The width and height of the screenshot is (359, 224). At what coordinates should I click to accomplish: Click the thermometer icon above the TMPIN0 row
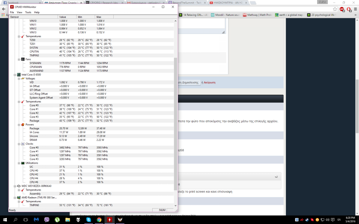coord(22,201)
